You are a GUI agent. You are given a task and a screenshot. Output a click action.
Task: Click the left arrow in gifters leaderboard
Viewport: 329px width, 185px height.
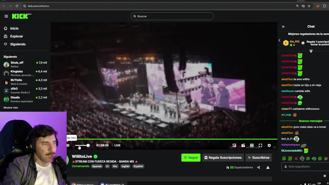[x=279, y=40]
